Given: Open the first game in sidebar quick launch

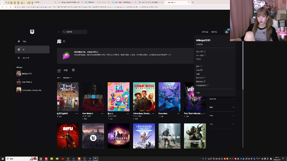Looking at the screenshot, I should click(x=24, y=74).
